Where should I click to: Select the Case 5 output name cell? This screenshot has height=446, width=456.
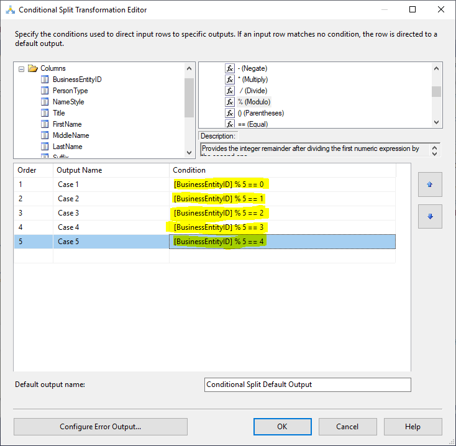tap(111, 241)
